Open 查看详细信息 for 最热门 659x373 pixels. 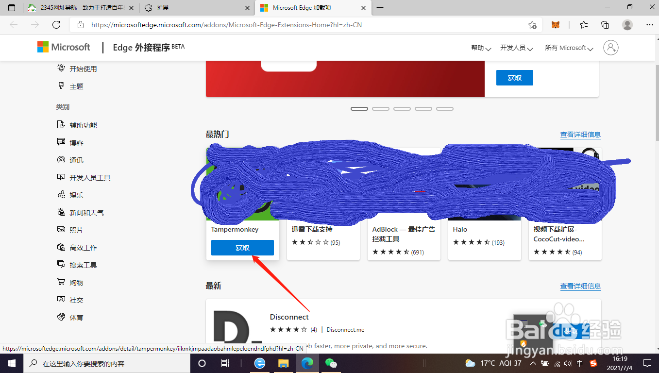[580, 135]
